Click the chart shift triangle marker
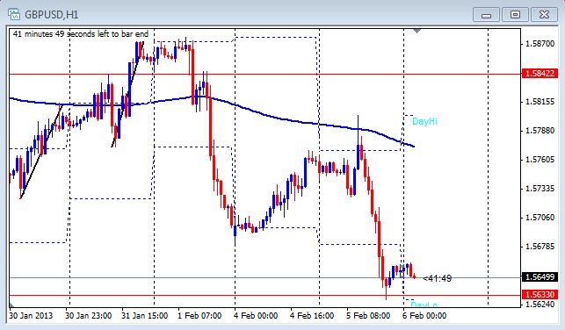The image size is (565, 330). coord(417,32)
